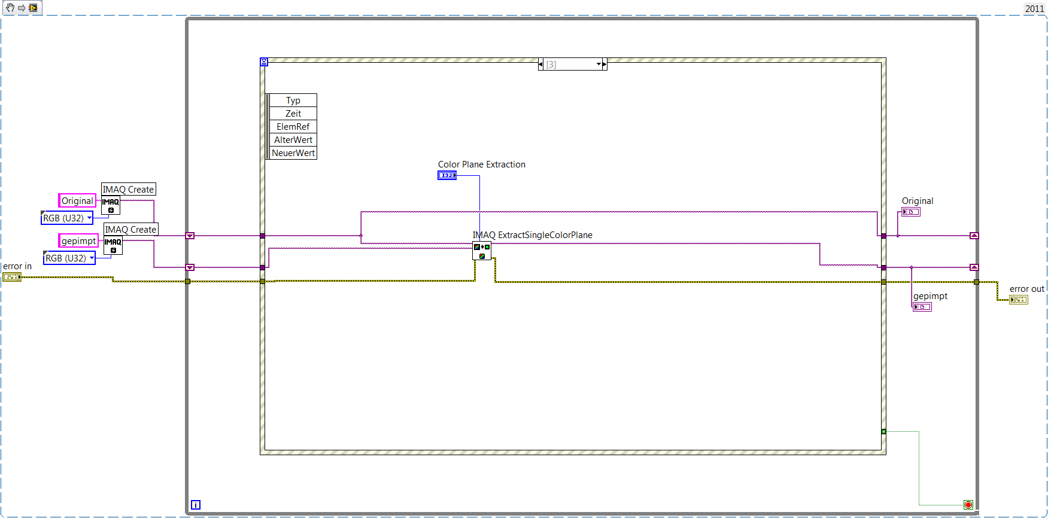1048x518 pixels.
Task: Click the error out label
Action: (1027, 289)
